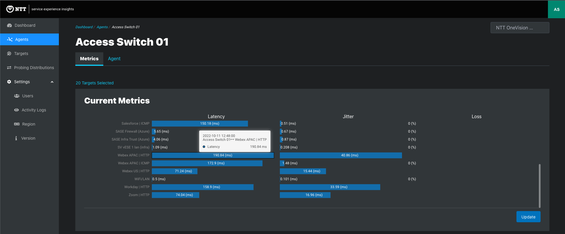Open the Region settings page

coord(29,124)
